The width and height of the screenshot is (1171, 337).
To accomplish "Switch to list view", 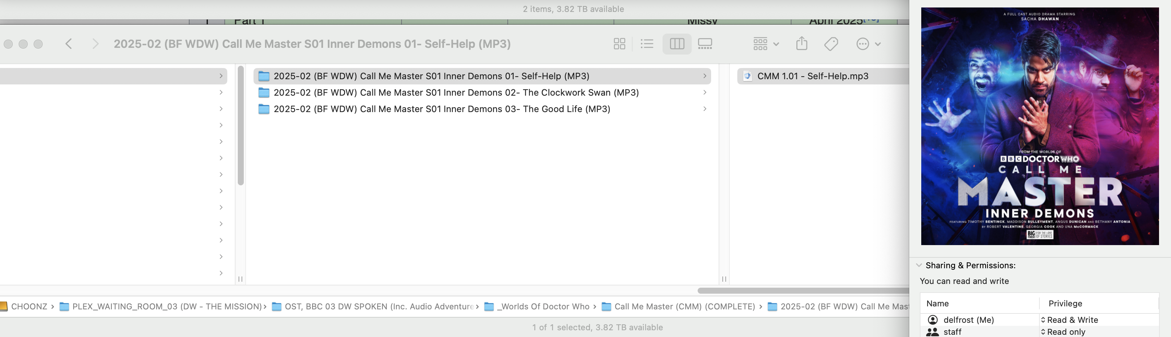I will [646, 44].
